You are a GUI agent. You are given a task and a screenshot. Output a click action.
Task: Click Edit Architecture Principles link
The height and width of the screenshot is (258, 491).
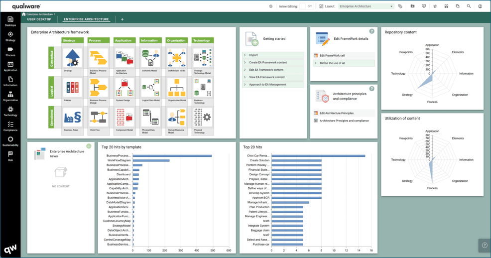[336, 113]
